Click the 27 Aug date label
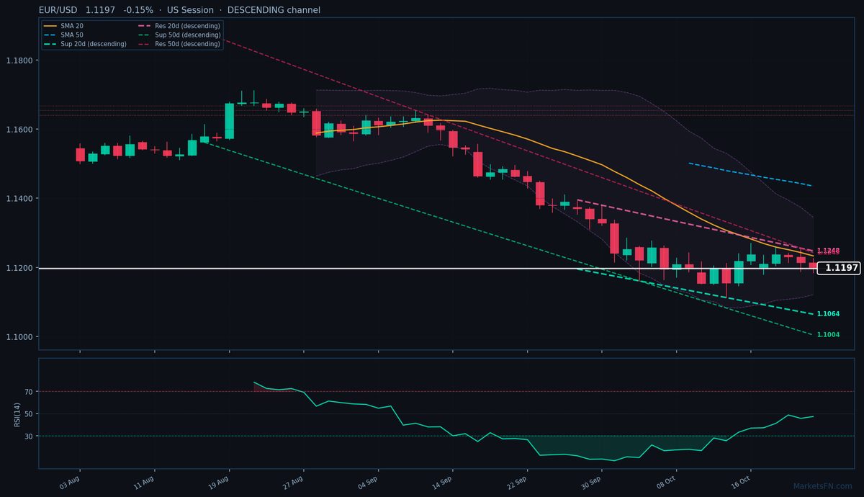The image size is (864, 497). pyautogui.click(x=293, y=483)
